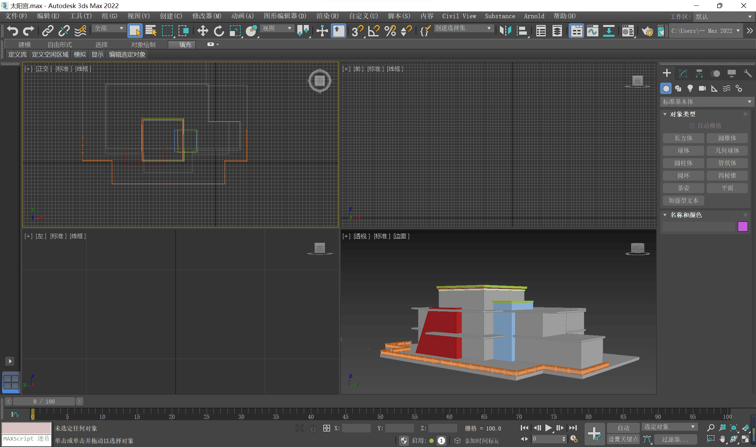Screen dimensions: 756x447
Task: Open the 渲染(R) menu
Action: 327,16
